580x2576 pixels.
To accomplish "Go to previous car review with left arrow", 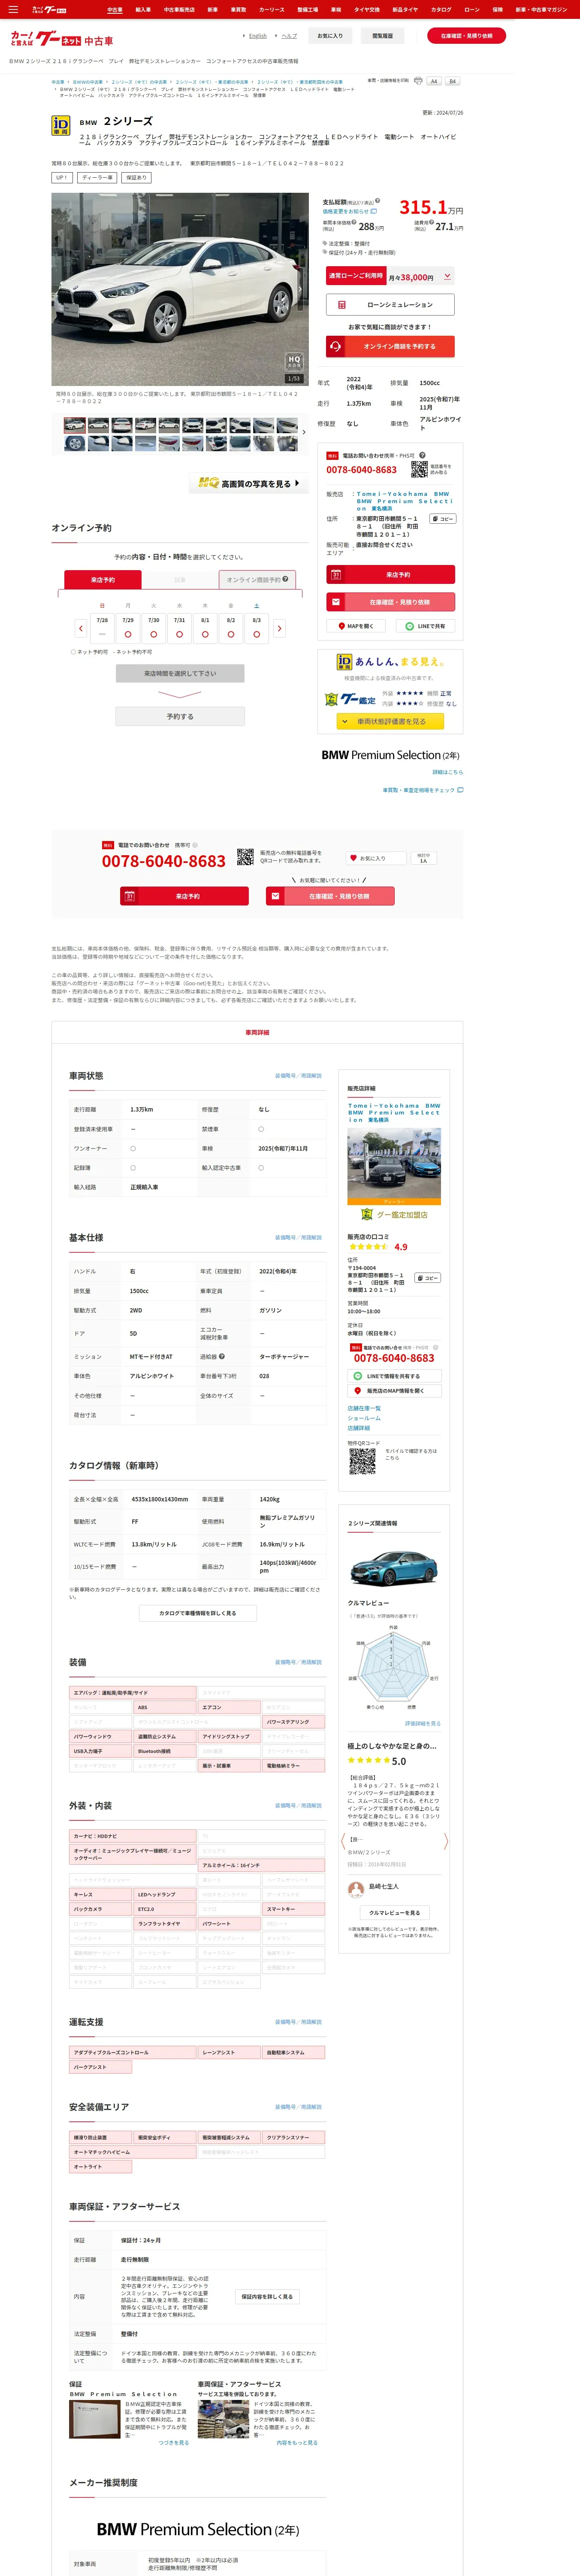I will tap(343, 1841).
